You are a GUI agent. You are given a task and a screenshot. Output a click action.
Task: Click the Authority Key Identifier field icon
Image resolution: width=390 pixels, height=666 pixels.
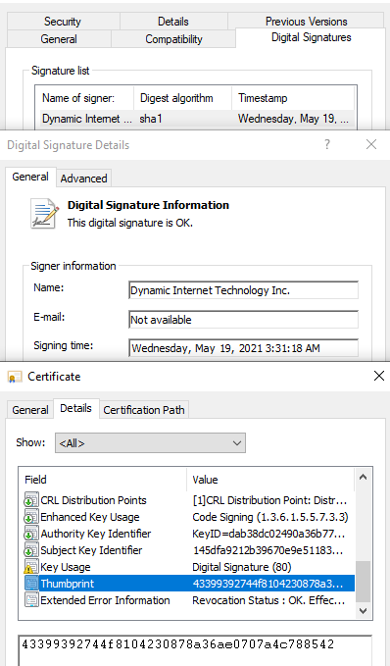click(31, 534)
